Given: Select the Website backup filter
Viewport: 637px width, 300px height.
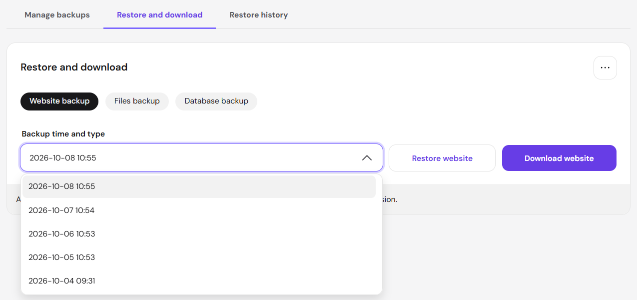Looking at the screenshot, I should click(x=59, y=101).
